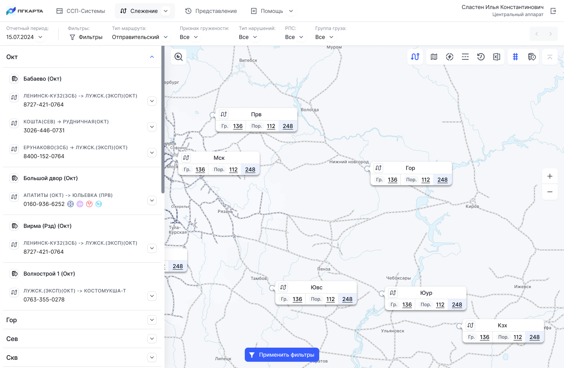Click the history clock toolbar icon

tap(481, 57)
